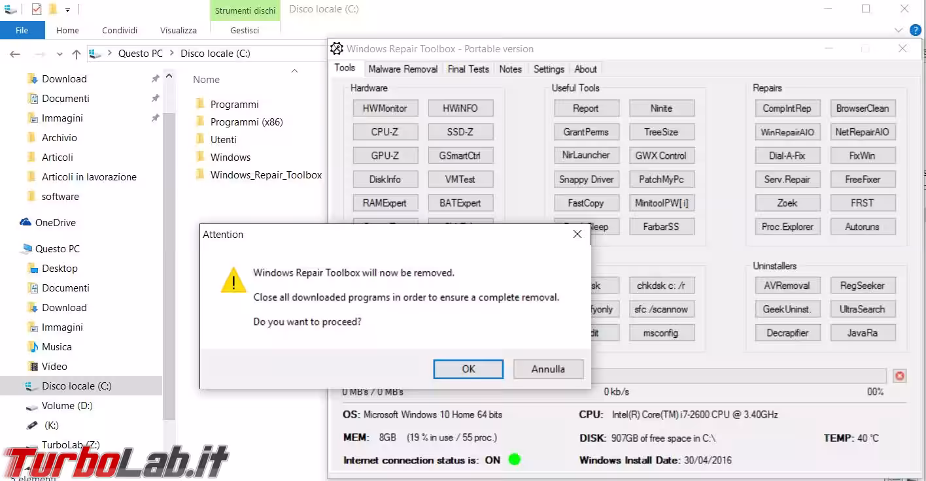
Task: Close the Attention dialog with X
Action: 577,234
